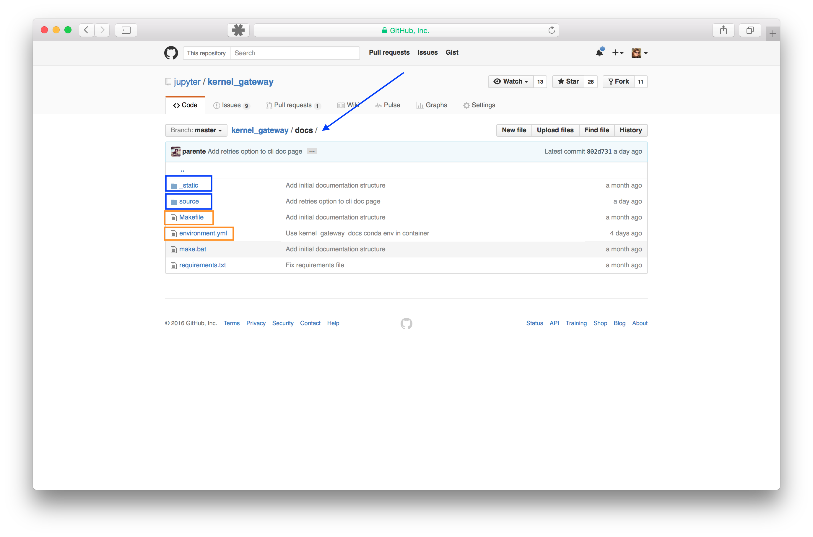Viewport: 813px width, 537px height.
Task: Star the kernel_gateway repository
Action: pyautogui.click(x=568, y=82)
